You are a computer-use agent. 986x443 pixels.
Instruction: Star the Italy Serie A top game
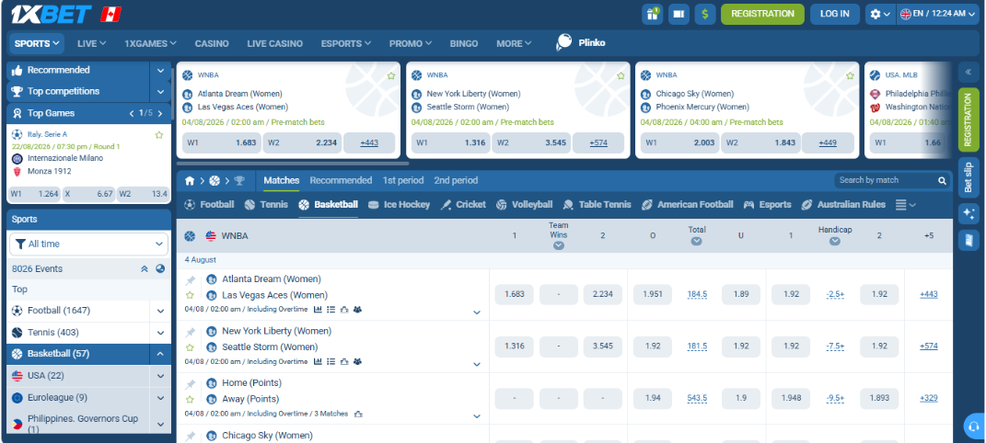point(159,135)
